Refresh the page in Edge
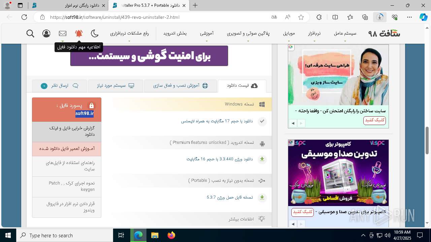Screen dimensions: 431x242 click(x=24, y=17)
